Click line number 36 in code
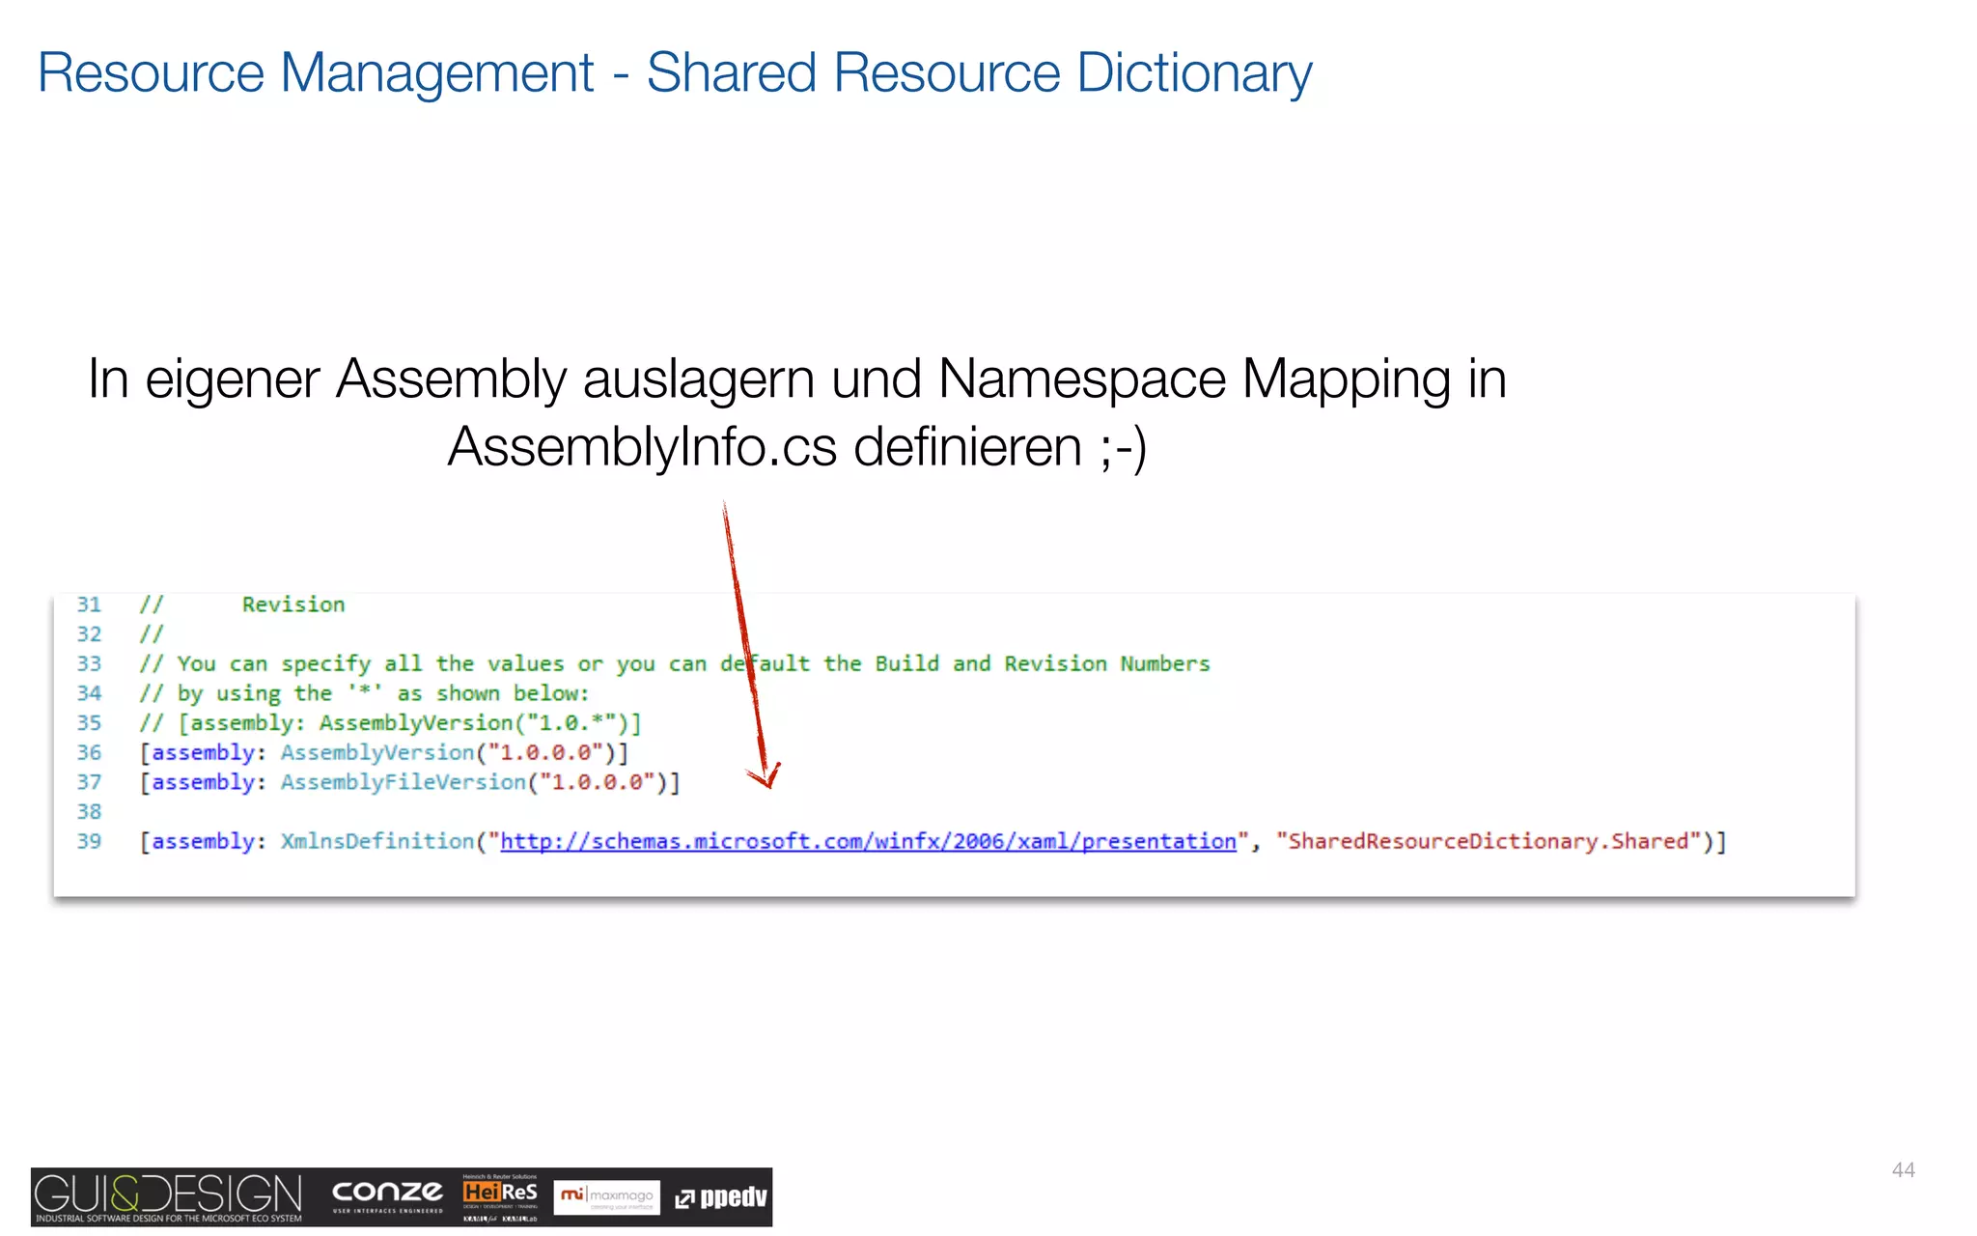Screen dimensions: 1977x1236 click(89, 752)
